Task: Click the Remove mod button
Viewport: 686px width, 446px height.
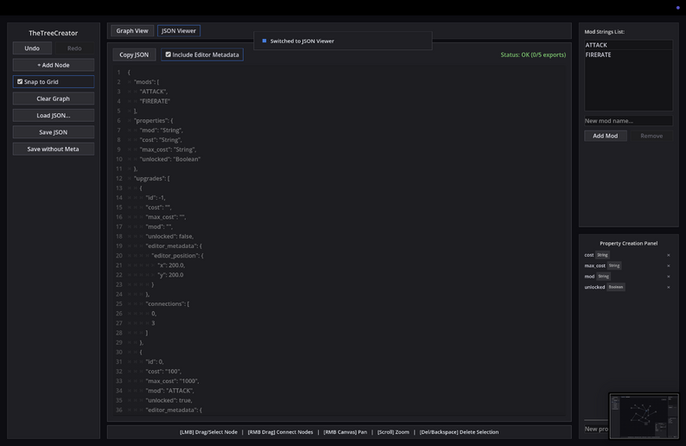Action: pos(651,136)
